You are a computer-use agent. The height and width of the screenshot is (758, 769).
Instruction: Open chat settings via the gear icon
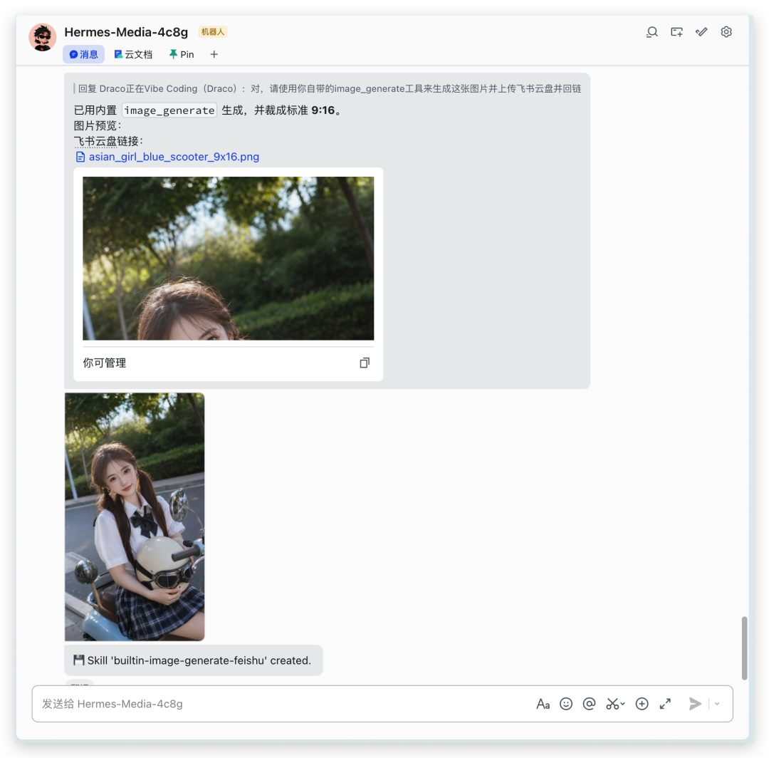(726, 31)
